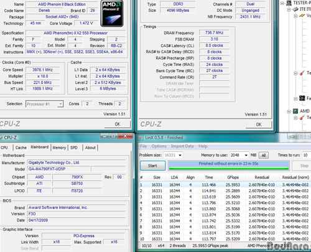311x252 pixels.
Task: Click the Size column header in LinX
Action: click(x=157, y=177)
